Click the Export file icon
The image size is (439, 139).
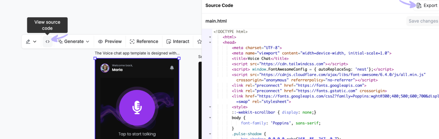click(x=419, y=5)
